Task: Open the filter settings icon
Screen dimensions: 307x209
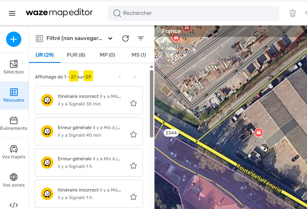Action: point(141,38)
